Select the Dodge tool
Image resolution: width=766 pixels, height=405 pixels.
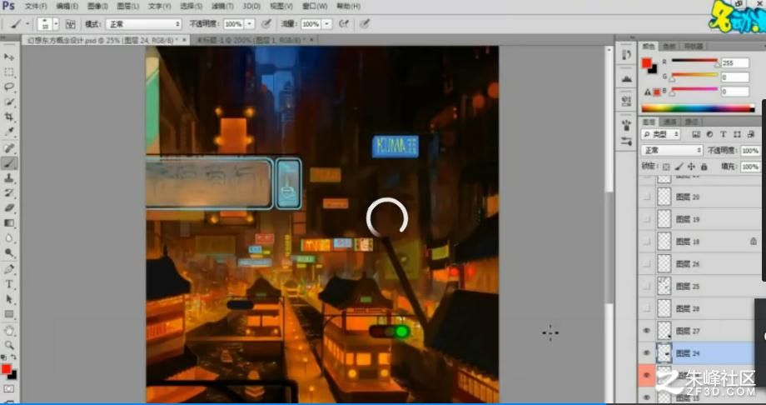point(9,252)
